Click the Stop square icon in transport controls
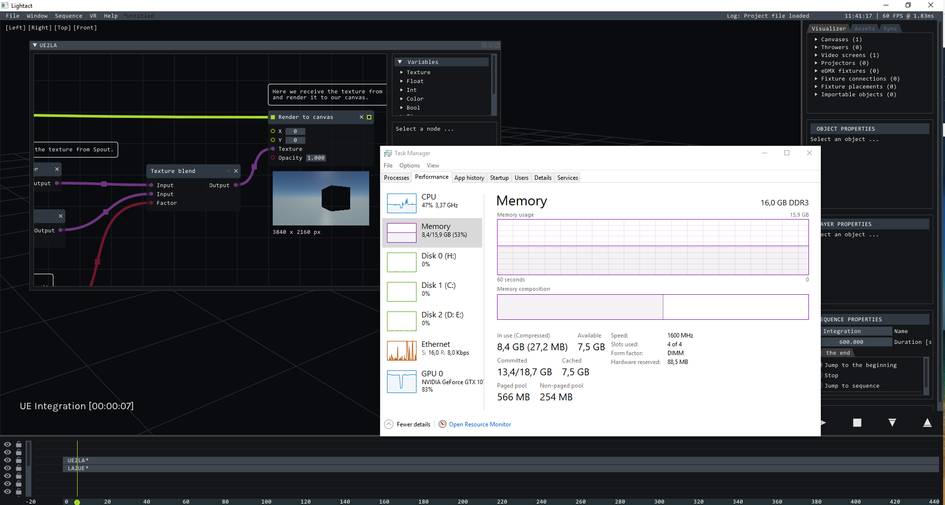This screenshot has width=945, height=505. pyautogui.click(x=857, y=422)
